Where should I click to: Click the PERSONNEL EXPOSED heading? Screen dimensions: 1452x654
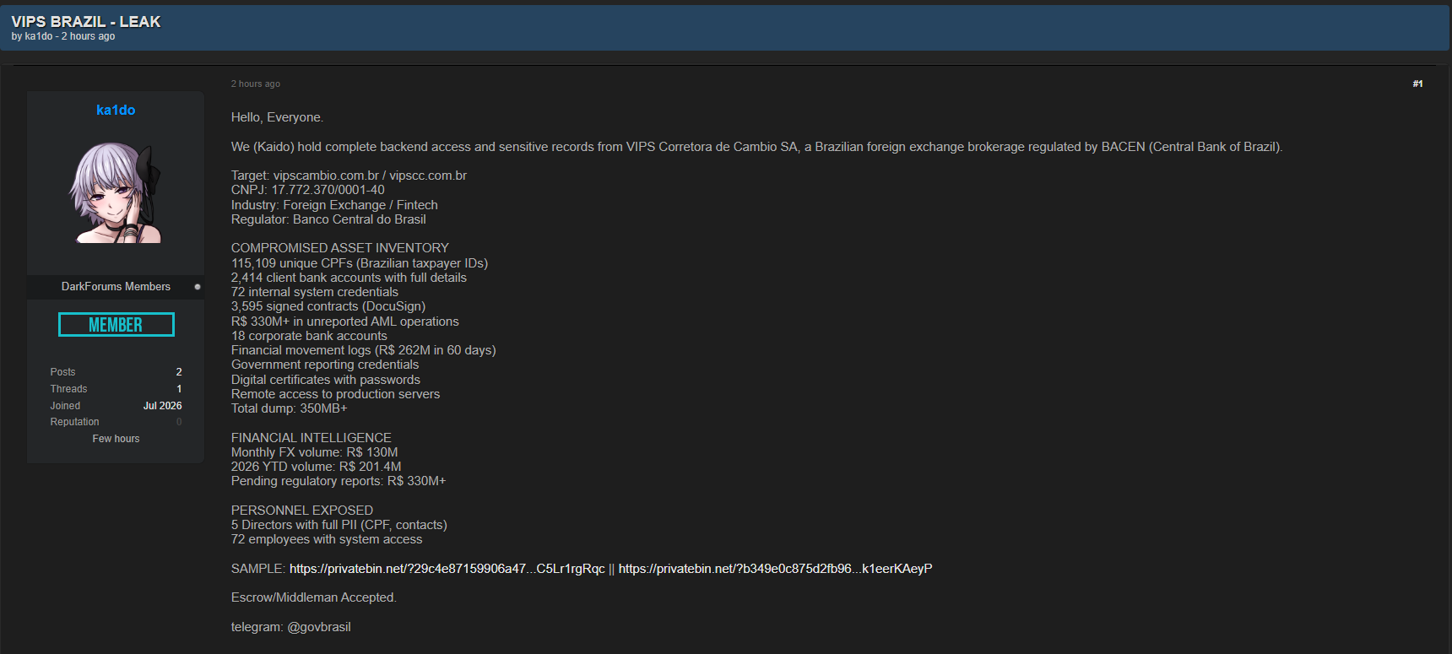click(x=302, y=511)
